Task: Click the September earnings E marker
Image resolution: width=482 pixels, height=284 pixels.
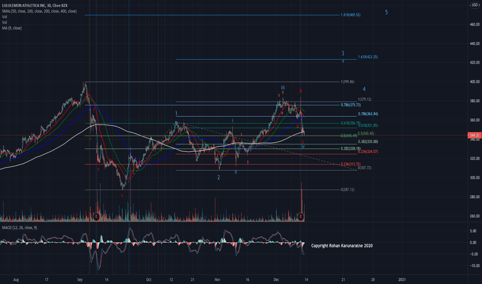Action: tap(96, 216)
